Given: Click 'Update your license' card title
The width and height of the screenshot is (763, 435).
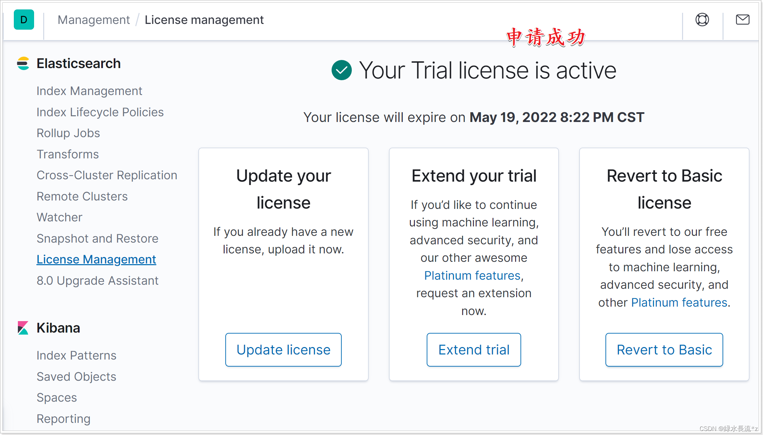Looking at the screenshot, I should tap(283, 189).
